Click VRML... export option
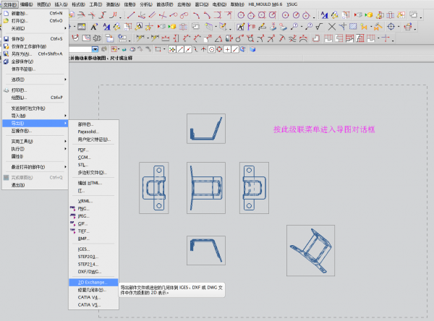The image size is (434, 321). (x=93, y=201)
